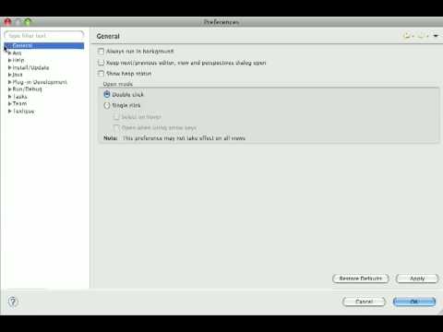Image resolution: width=443 pixels, height=332 pixels.
Task: Expand the Team node arrow
Action: pyautogui.click(x=10, y=103)
